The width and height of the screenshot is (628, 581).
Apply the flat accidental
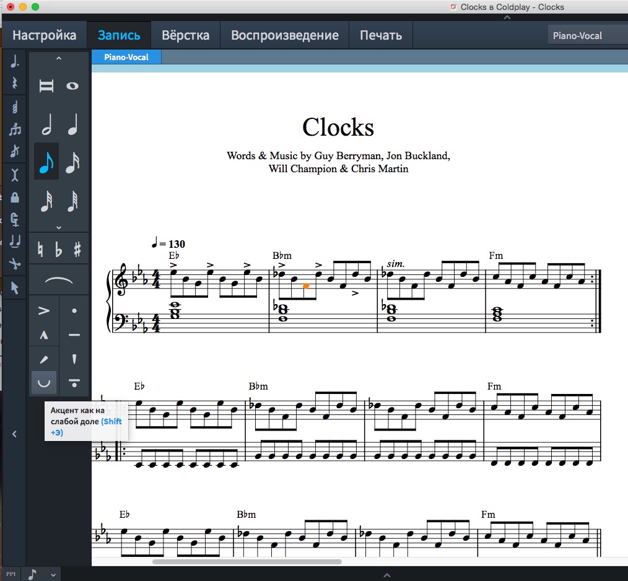pos(58,249)
